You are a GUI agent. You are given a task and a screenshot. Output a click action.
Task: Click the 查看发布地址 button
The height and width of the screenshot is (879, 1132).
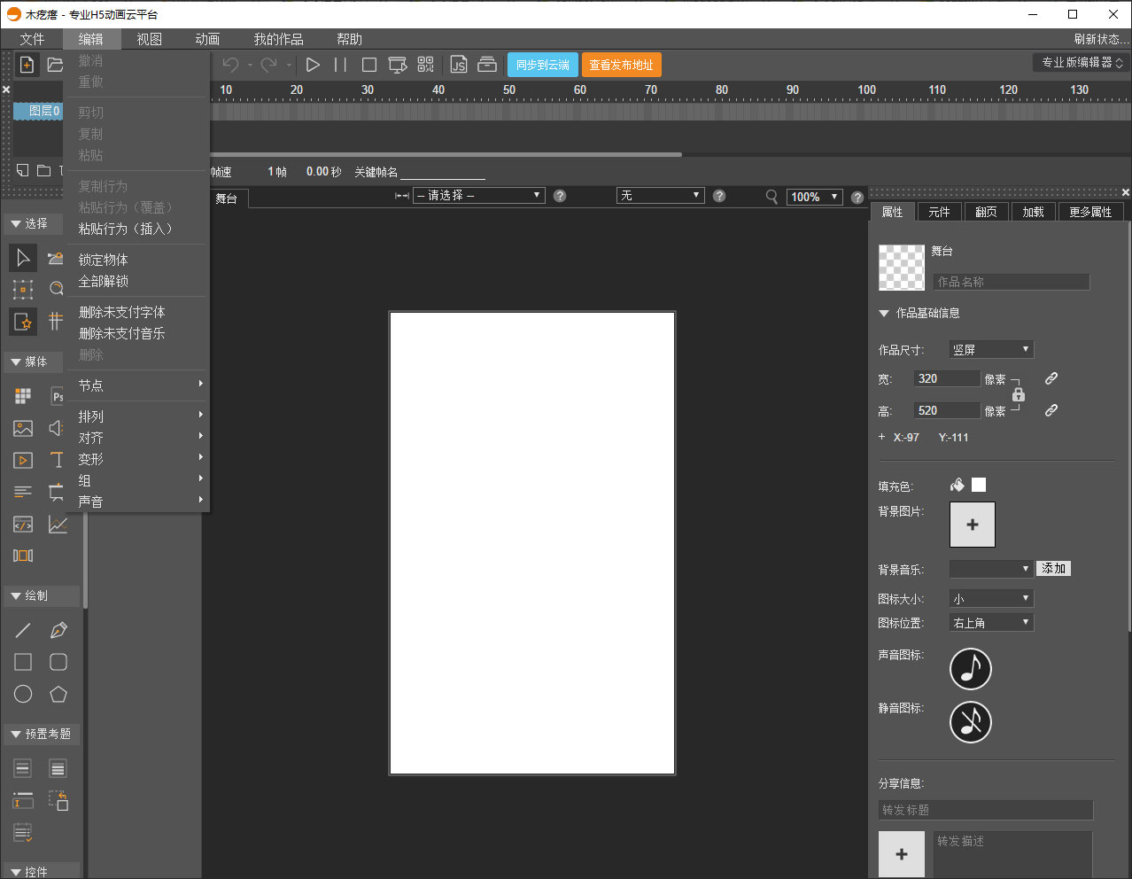click(621, 65)
